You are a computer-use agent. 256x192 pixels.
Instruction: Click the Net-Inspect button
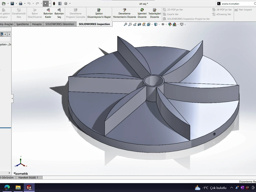tap(243, 10)
